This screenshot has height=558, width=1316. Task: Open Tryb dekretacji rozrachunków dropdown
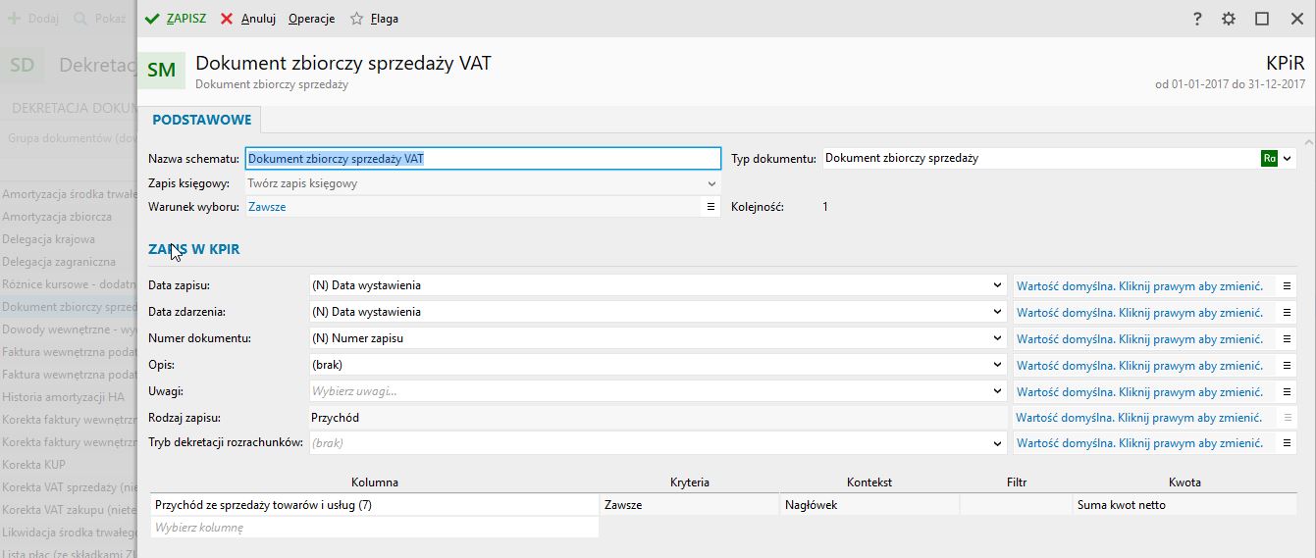click(x=998, y=443)
